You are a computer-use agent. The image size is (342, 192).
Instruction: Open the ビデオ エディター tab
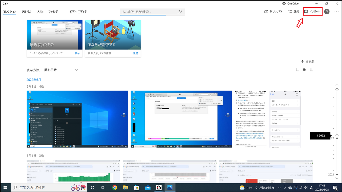pos(79,12)
